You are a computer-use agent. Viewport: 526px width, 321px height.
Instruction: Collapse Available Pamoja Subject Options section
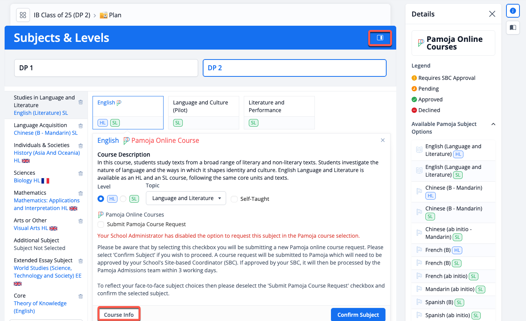click(493, 124)
